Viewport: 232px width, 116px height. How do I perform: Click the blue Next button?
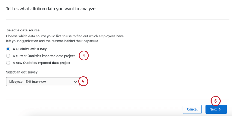pos(216,109)
